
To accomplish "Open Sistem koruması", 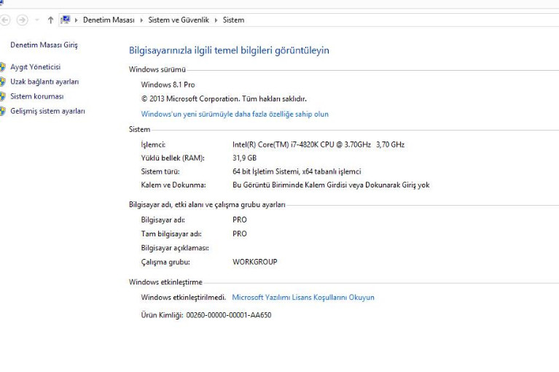I will [x=36, y=96].
